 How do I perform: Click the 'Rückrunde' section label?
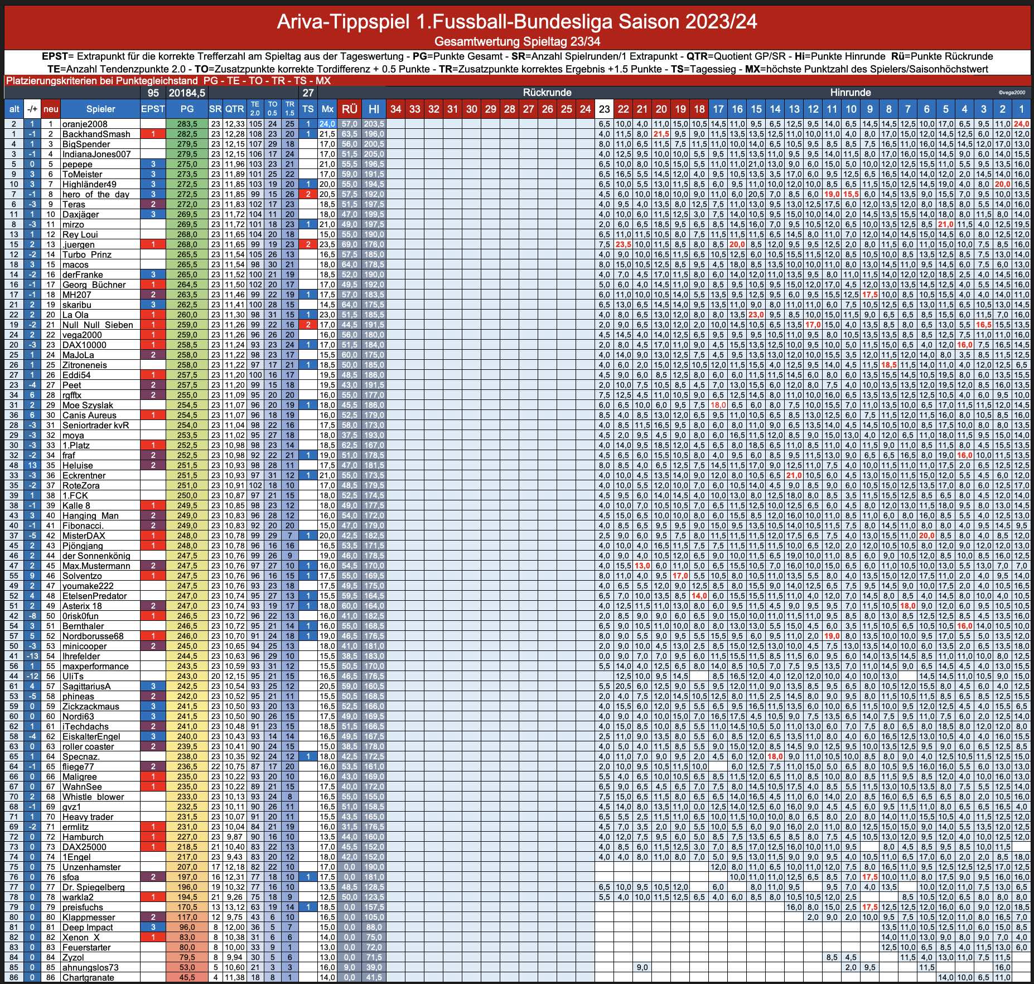tap(547, 93)
